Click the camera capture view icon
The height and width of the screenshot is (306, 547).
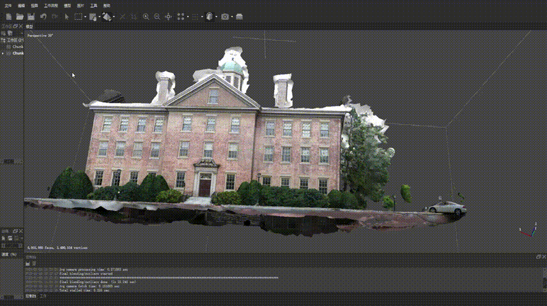pos(225,16)
